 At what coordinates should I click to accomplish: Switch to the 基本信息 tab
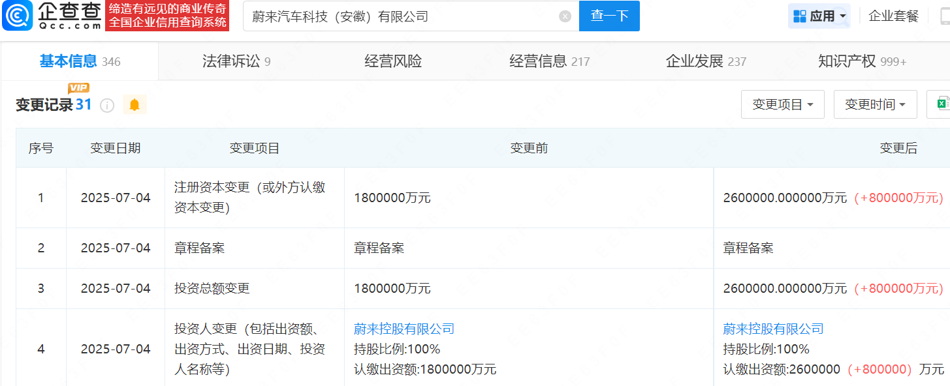click(x=80, y=61)
